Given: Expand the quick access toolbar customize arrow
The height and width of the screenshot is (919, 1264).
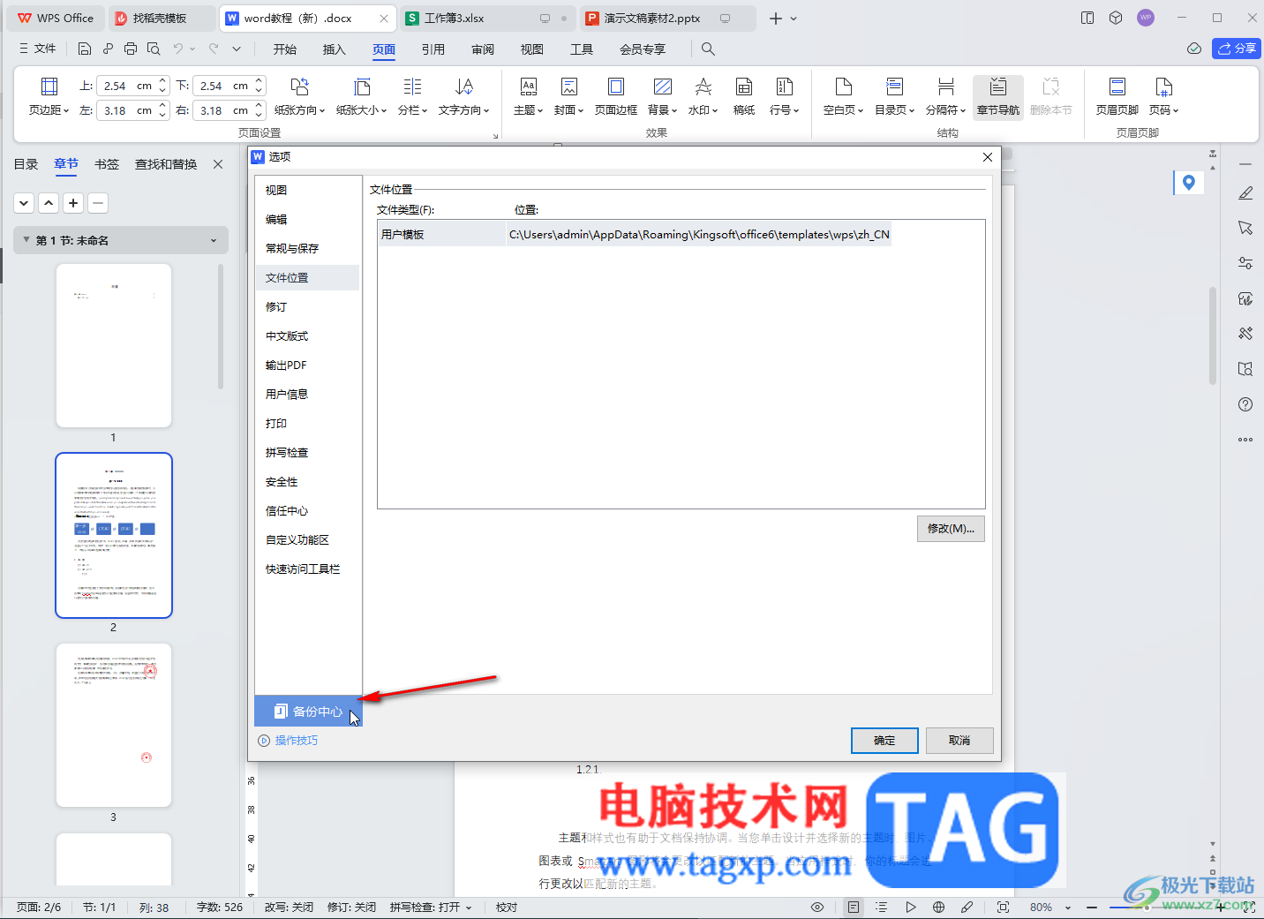Looking at the screenshot, I should (237, 49).
